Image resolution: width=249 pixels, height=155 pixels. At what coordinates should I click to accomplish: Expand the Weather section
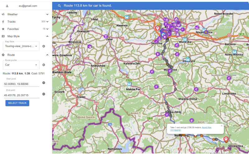pos(47,14)
